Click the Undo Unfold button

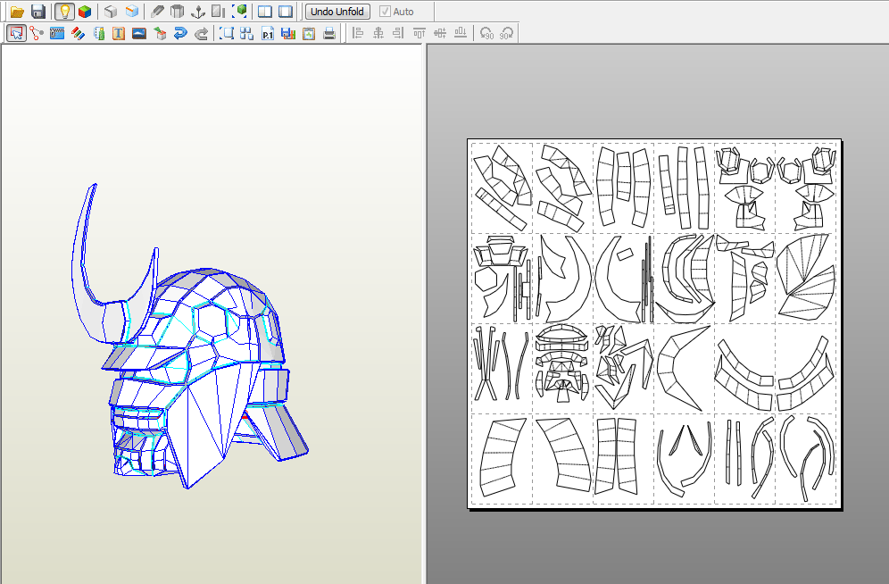tap(337, 12)
